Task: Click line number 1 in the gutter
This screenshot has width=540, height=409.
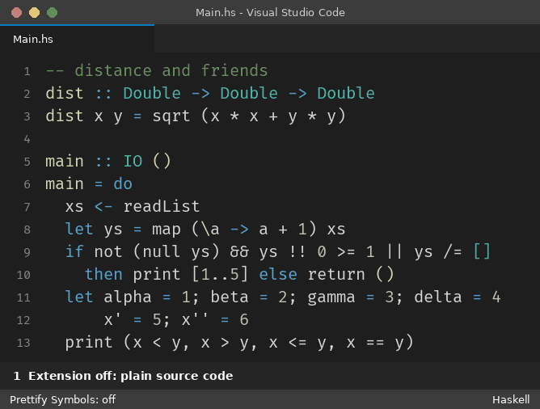Action: [27, 71]
